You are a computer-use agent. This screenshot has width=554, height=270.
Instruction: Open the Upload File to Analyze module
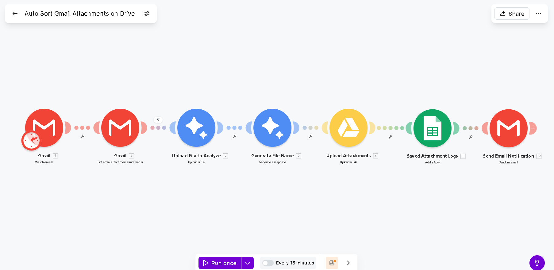point(196,128)
